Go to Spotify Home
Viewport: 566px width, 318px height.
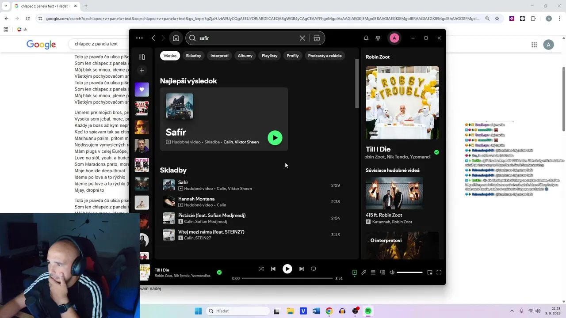[176, 38]
